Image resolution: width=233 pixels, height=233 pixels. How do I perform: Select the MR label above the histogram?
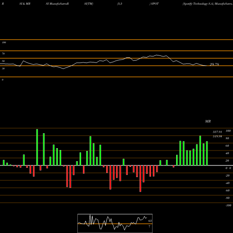click(208, 121)
